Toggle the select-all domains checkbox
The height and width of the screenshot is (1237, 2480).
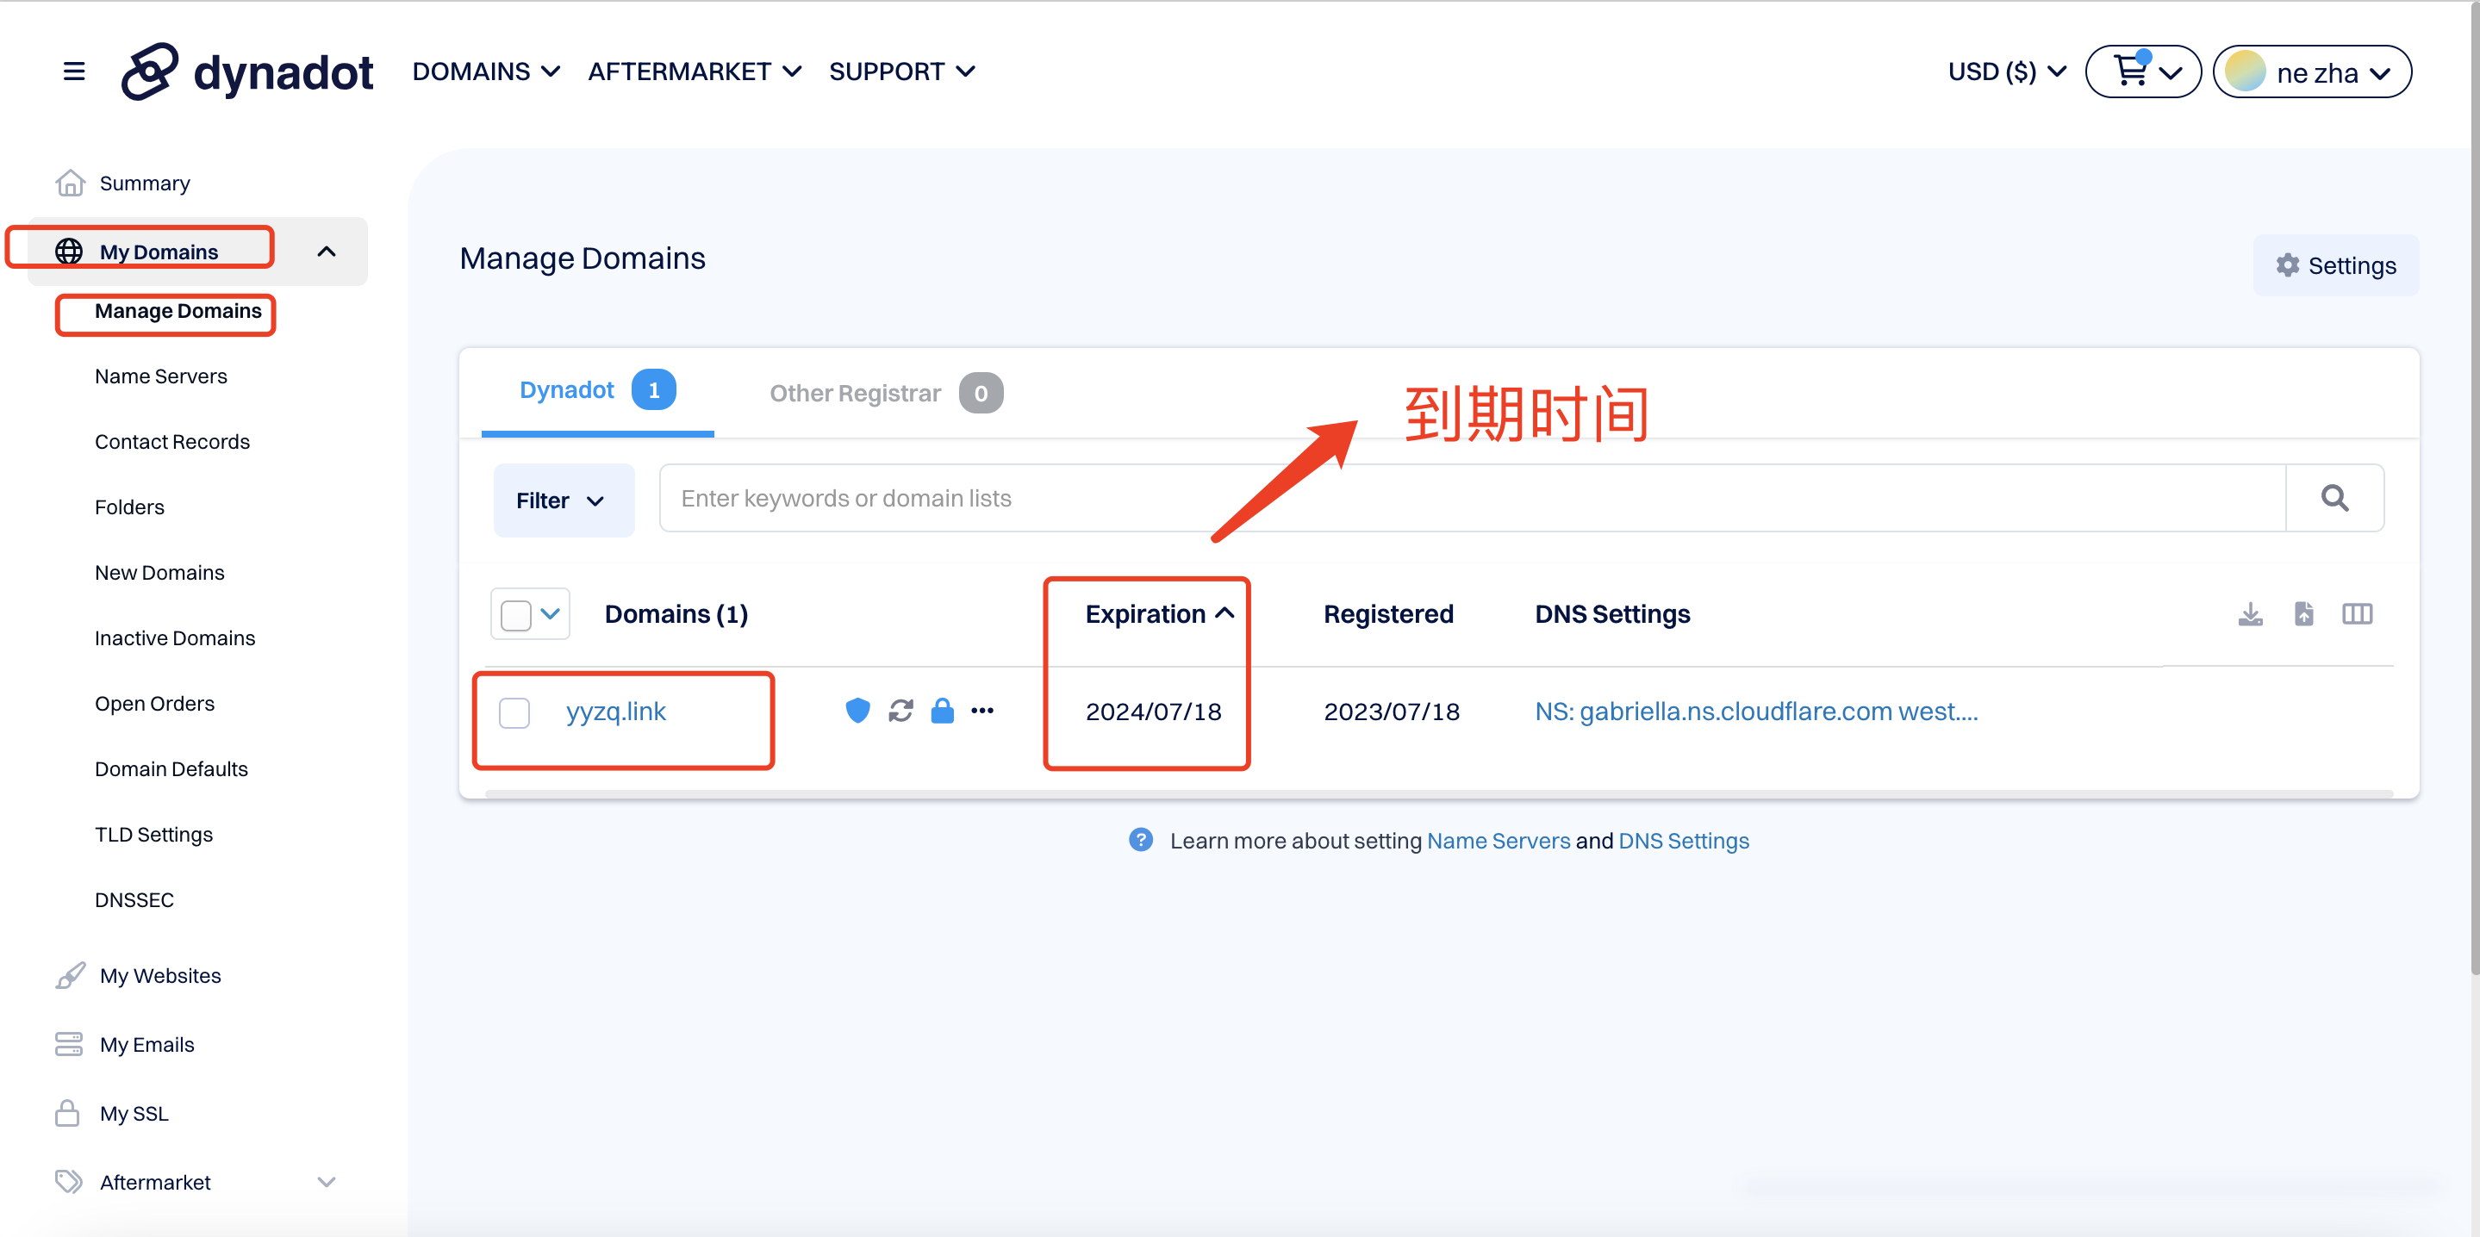click(516, 615)
